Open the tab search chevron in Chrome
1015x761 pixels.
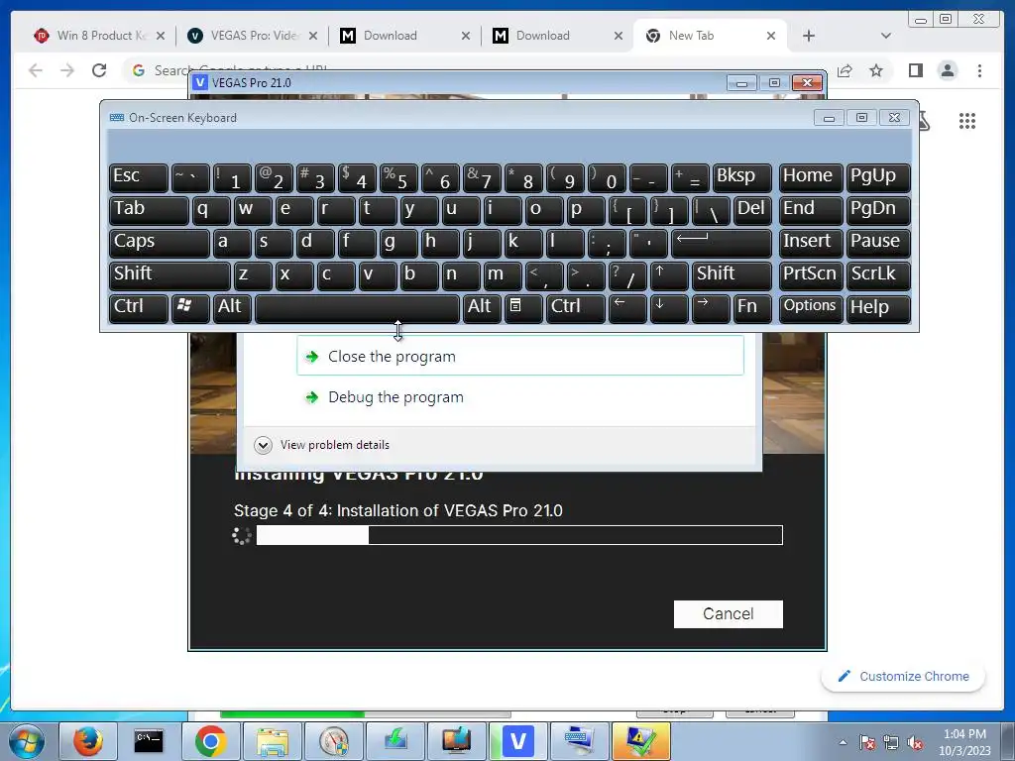coord(885,36)
